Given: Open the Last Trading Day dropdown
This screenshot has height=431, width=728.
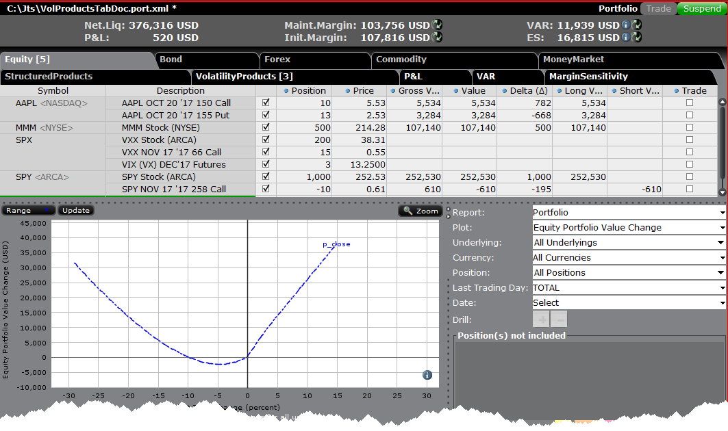Looking at the screenshot, I should [628, 288].
